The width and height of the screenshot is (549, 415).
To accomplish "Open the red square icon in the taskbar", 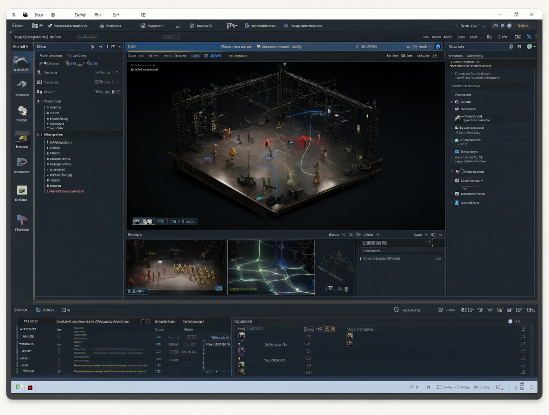I will pyautogui.click(x=30, y=387).
